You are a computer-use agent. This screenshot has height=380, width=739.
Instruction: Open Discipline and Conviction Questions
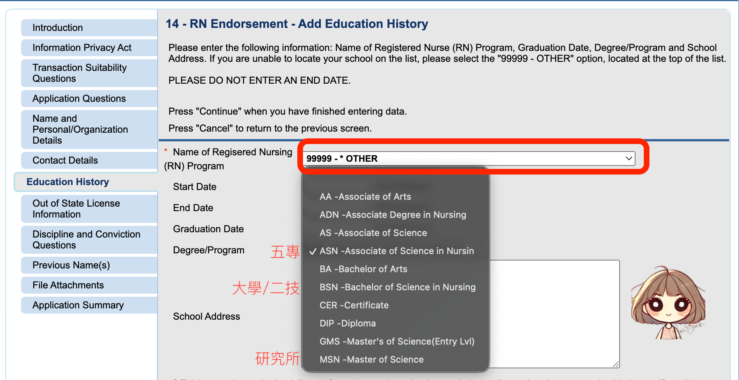(x=90, y=240)
